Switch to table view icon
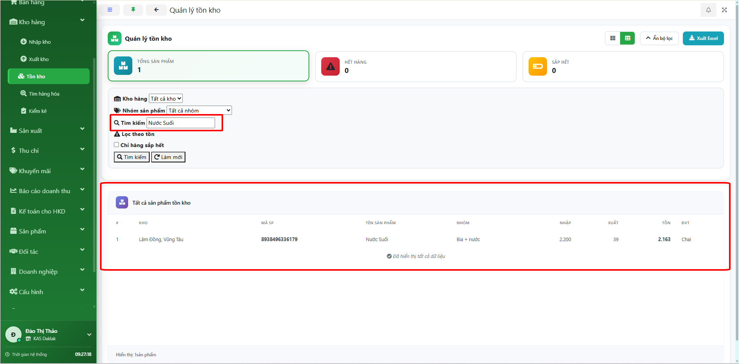The image size is (739, 364). (627, 38)
